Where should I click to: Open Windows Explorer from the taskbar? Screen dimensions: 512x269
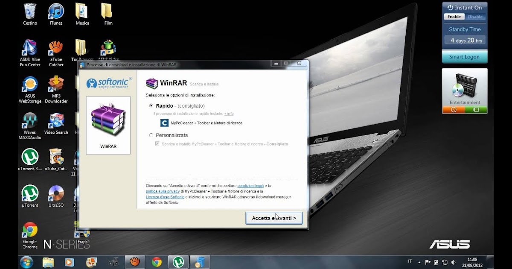pyautogui.click(x=48, y=262)
